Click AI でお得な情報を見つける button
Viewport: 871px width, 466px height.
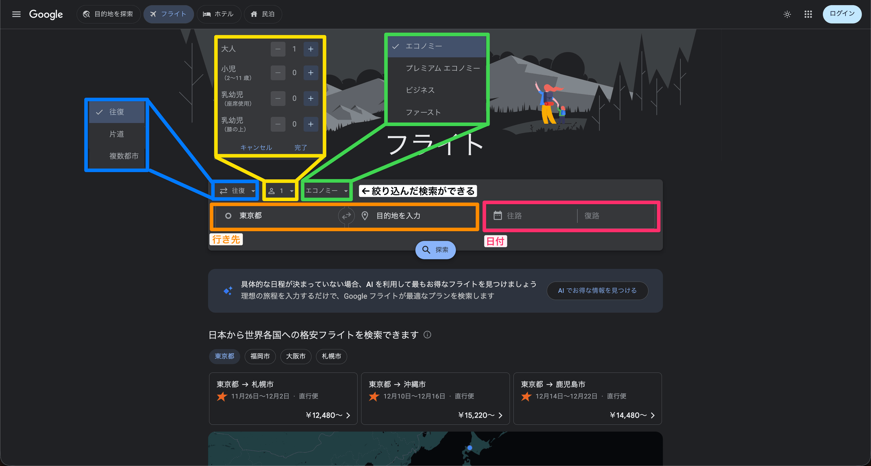point(597,291)
